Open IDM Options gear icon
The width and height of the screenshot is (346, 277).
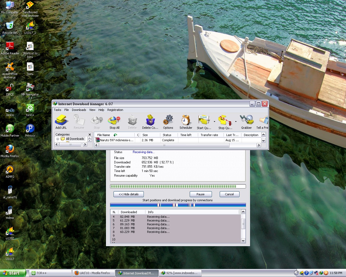click(x=168, y=122)
